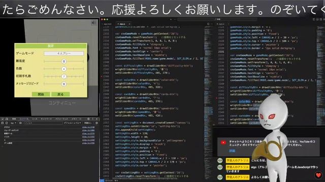The width and height of the screenshot is (325, 182).
Task: Click the 設定 title bar of the game dialog
Action: click(x=51, y=46)
